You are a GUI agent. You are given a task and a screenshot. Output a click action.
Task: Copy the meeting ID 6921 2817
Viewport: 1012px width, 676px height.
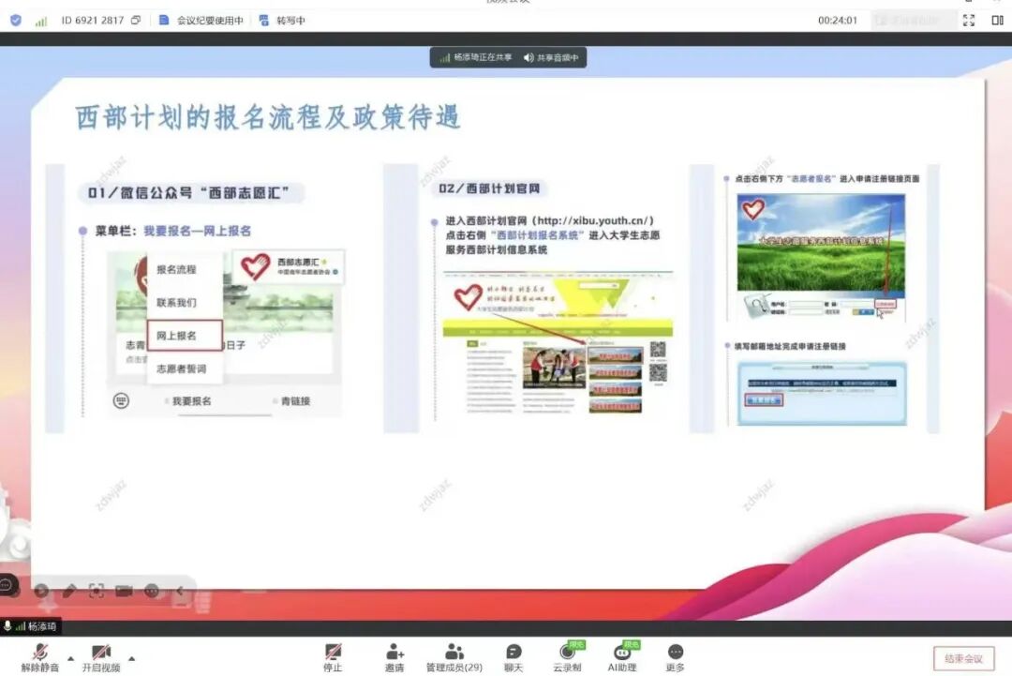tap(136, 20)
